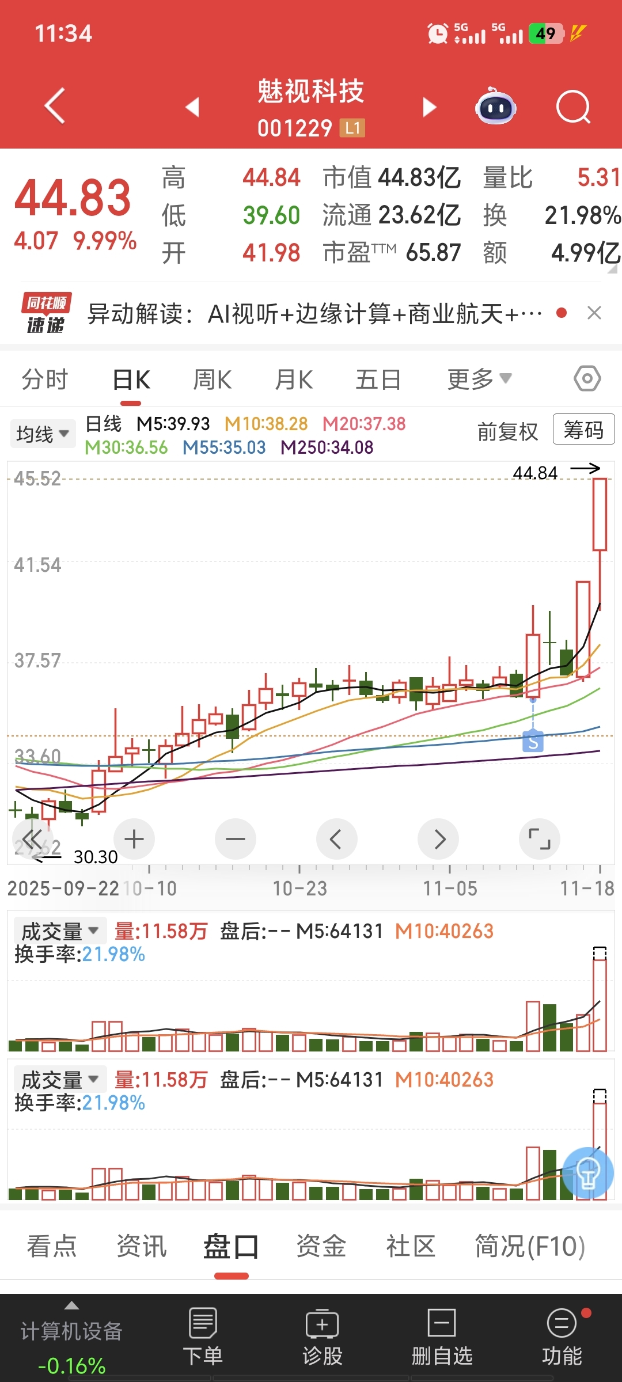Screen dimensions: 622x1382
Task: Read the 异动解读 headline text
Action: pyautogui.click(x=314, y=314)
